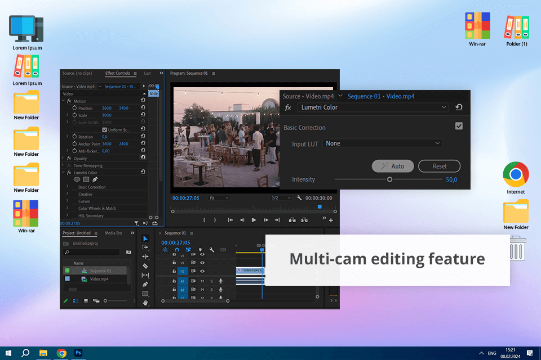Open new bin icon in Project panel

128,252
